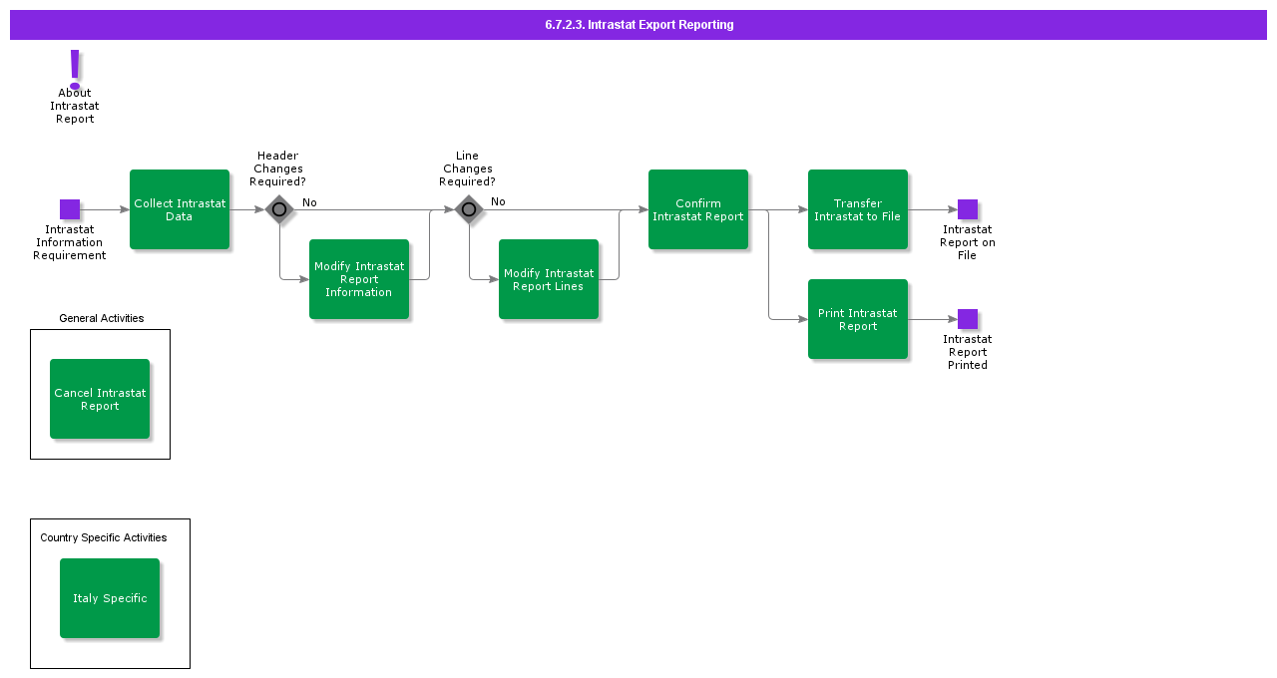Open Modify Intrastat Report Information activity

pos(359,279)
